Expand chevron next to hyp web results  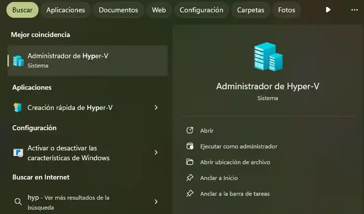coord(156,202)
